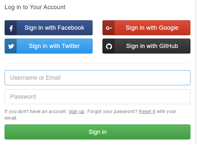Image resolution: width=197 pixels, height=146 pixels.
Task: Choose the "Sign in with Twitter" label
Action: pos(54,46)
